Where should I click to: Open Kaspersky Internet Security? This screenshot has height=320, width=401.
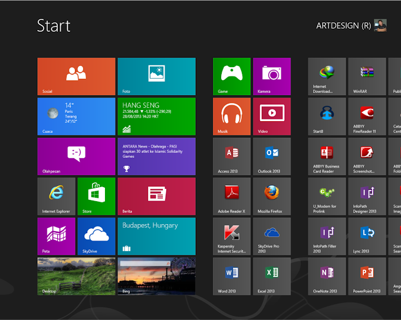coord(231,236)
